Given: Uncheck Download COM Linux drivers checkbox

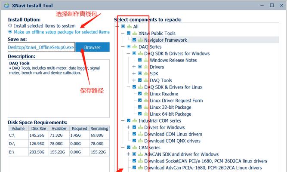Looking at the screenshot, I should pyautogui.click(x=134, y=134).
